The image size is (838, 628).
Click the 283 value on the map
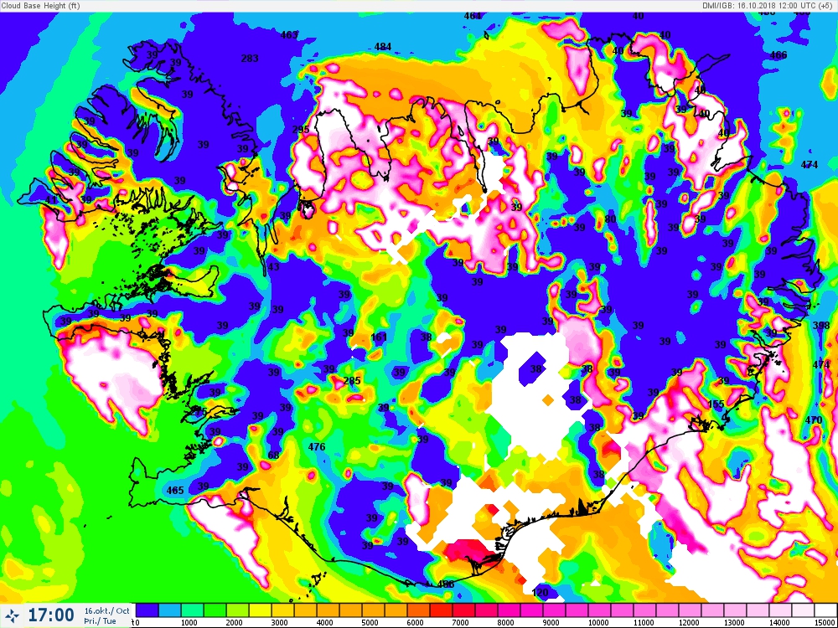[250, 59]
